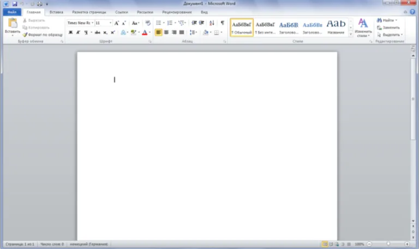Click the Text Effects glowing A icon
The image size is (419, 249).
pos(123,32)
